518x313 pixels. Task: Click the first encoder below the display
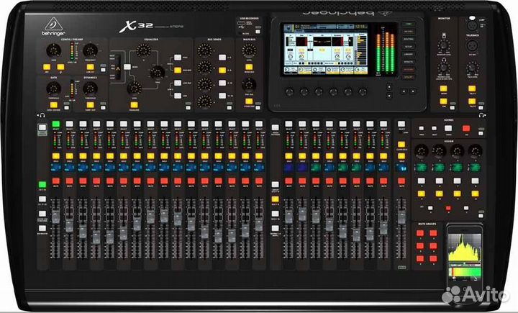(x=289, y=92)
